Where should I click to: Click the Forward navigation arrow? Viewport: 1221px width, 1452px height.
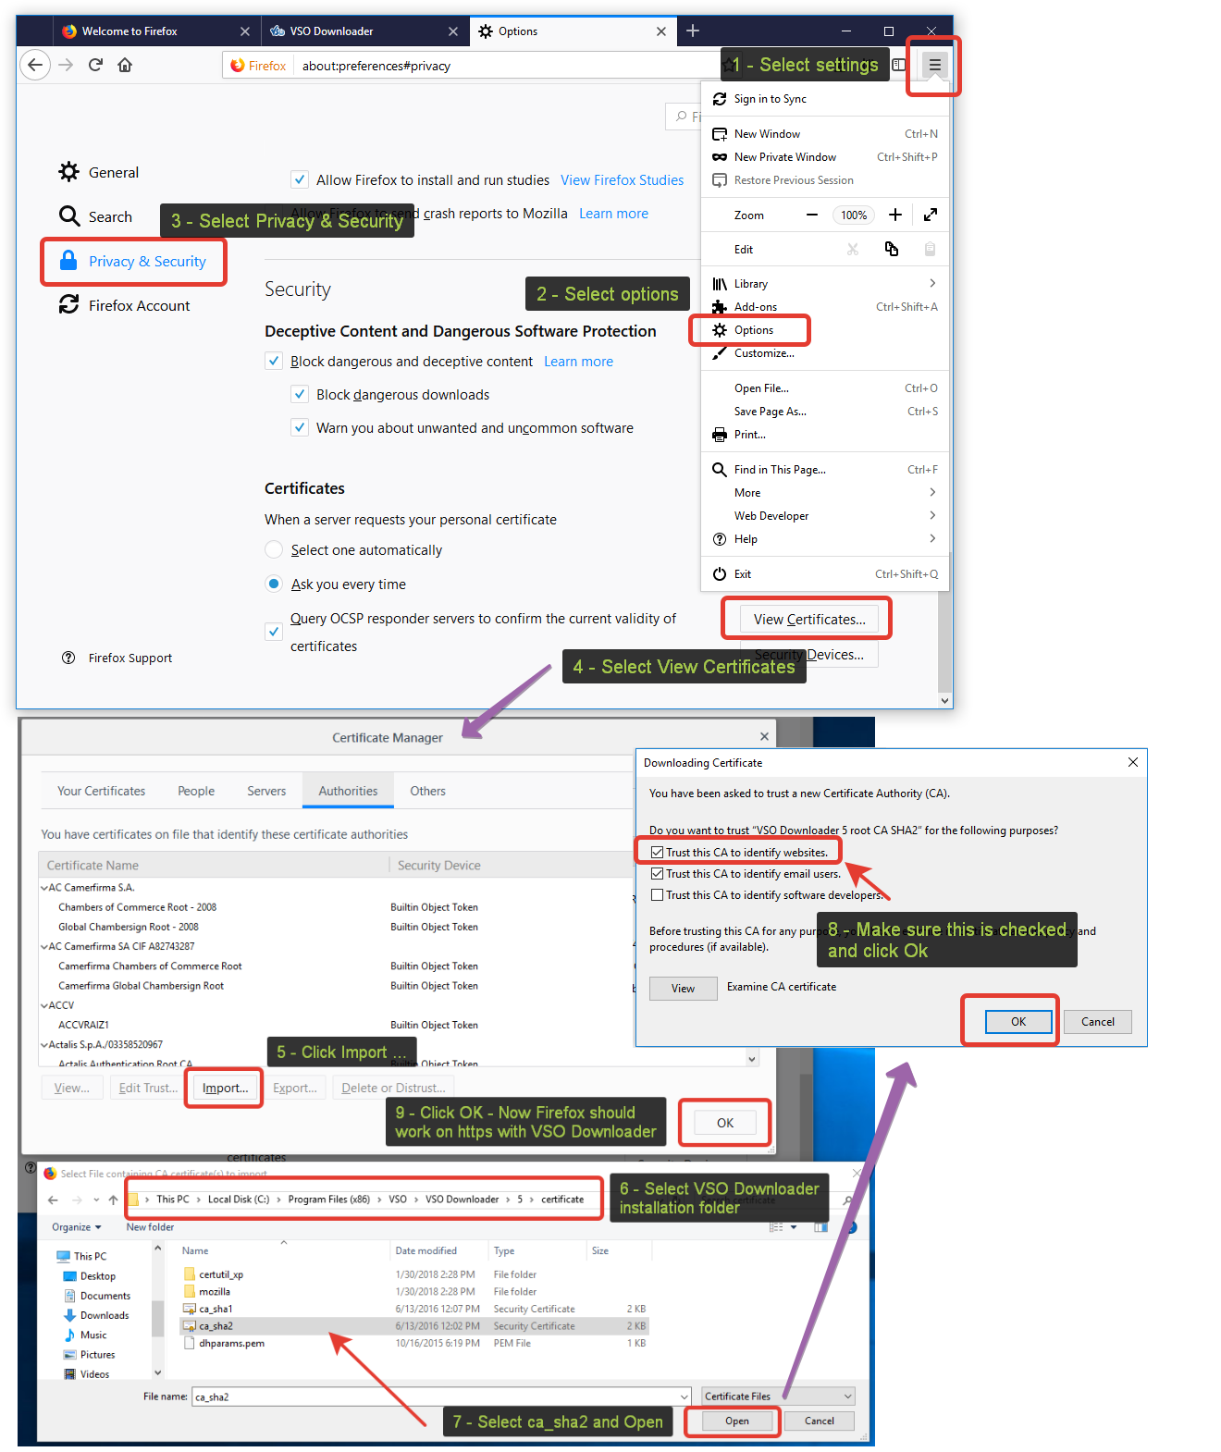pyautogui.click(x=66, y=65)
